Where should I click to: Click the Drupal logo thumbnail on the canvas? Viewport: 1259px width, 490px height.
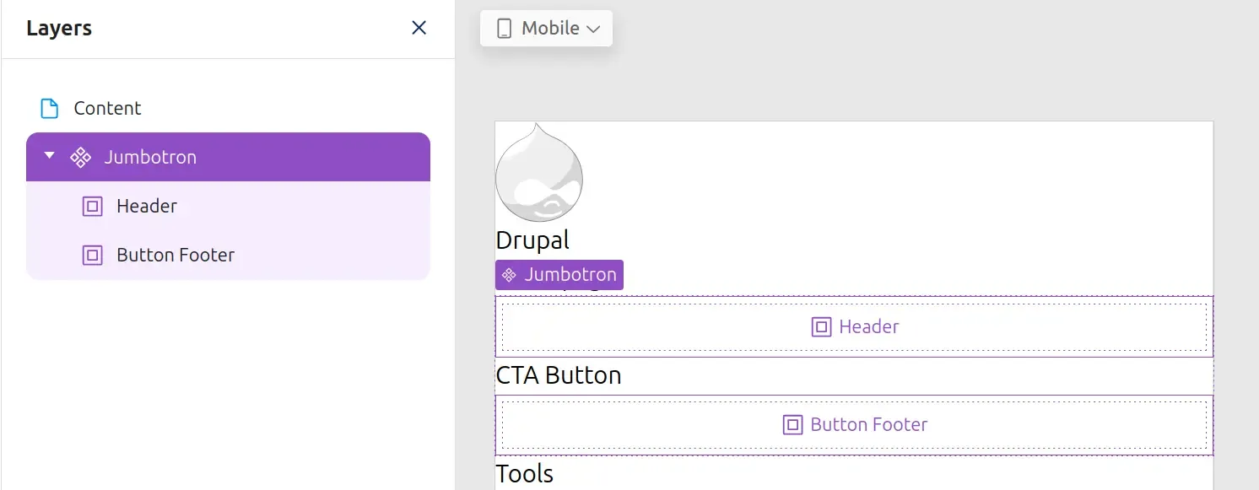pyautogui.click(x=538, y=175)
